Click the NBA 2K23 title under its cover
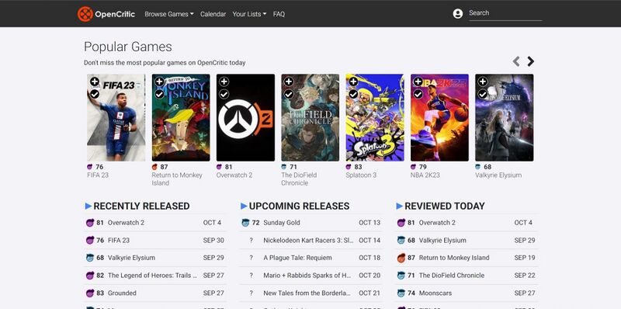Screen dimensions: 621x309 pos(425,175)
